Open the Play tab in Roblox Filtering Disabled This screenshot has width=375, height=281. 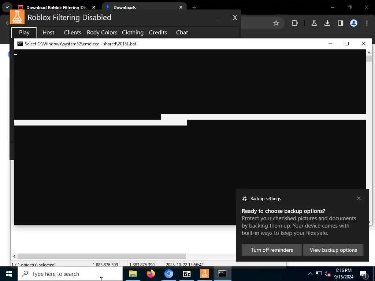click(x=24, y=33)
